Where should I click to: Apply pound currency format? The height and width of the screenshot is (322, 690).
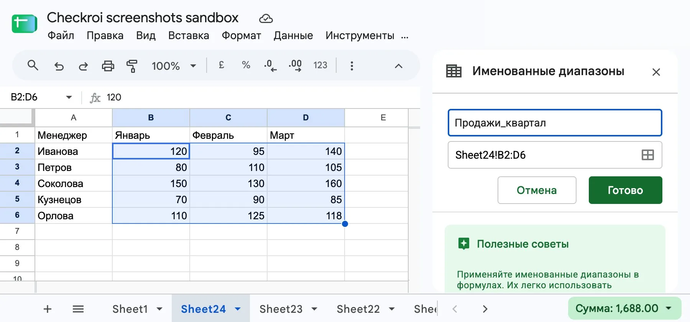coord(221,65)
